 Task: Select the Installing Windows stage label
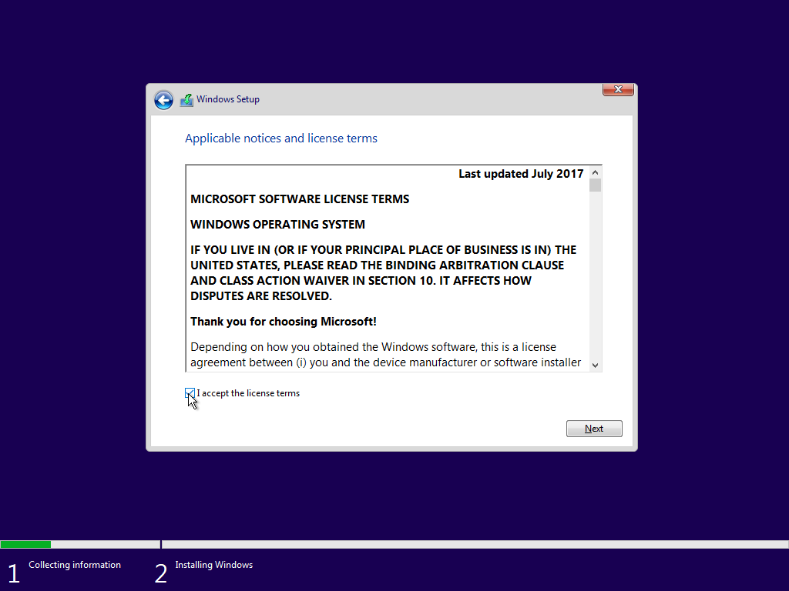(213, 565)
